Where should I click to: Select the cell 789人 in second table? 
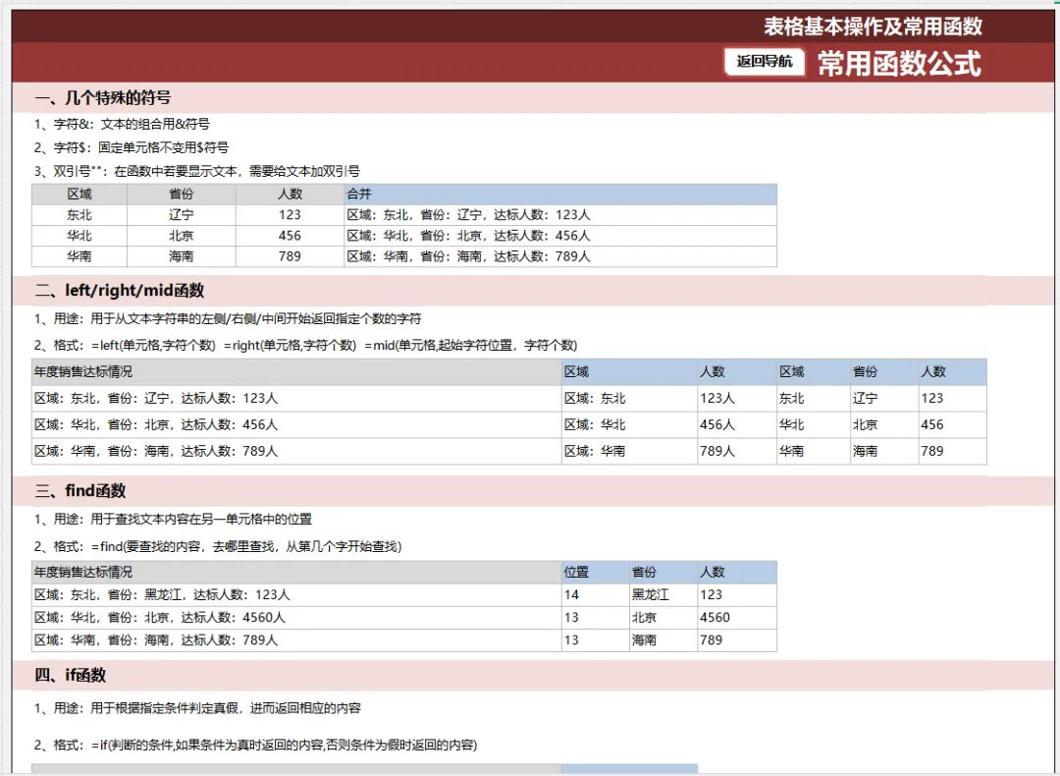point(737,451)
